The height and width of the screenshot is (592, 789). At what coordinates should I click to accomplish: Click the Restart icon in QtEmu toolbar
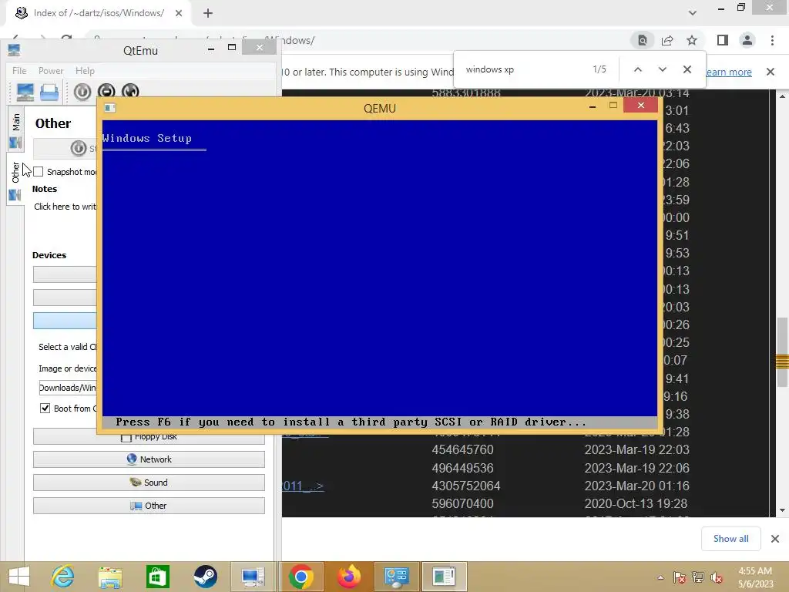[130, 90]
